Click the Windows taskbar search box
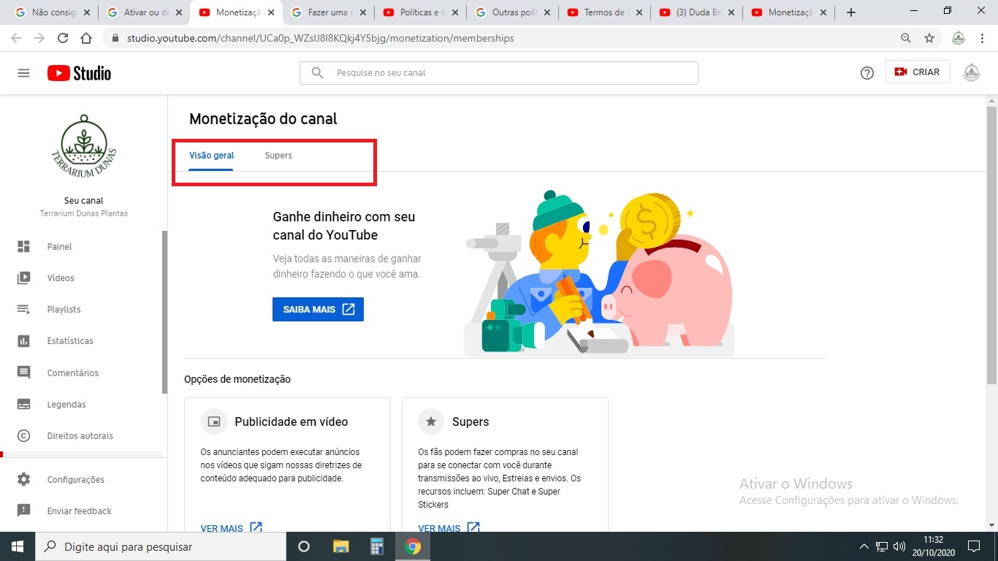 tap(159, 546)
